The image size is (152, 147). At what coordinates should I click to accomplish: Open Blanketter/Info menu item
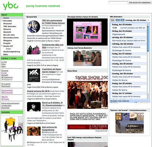[11, 38]
